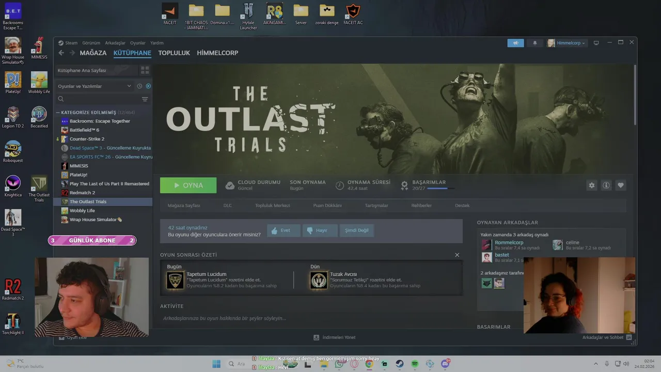
Task: Click the library search field
Action: tap(98, 99)
